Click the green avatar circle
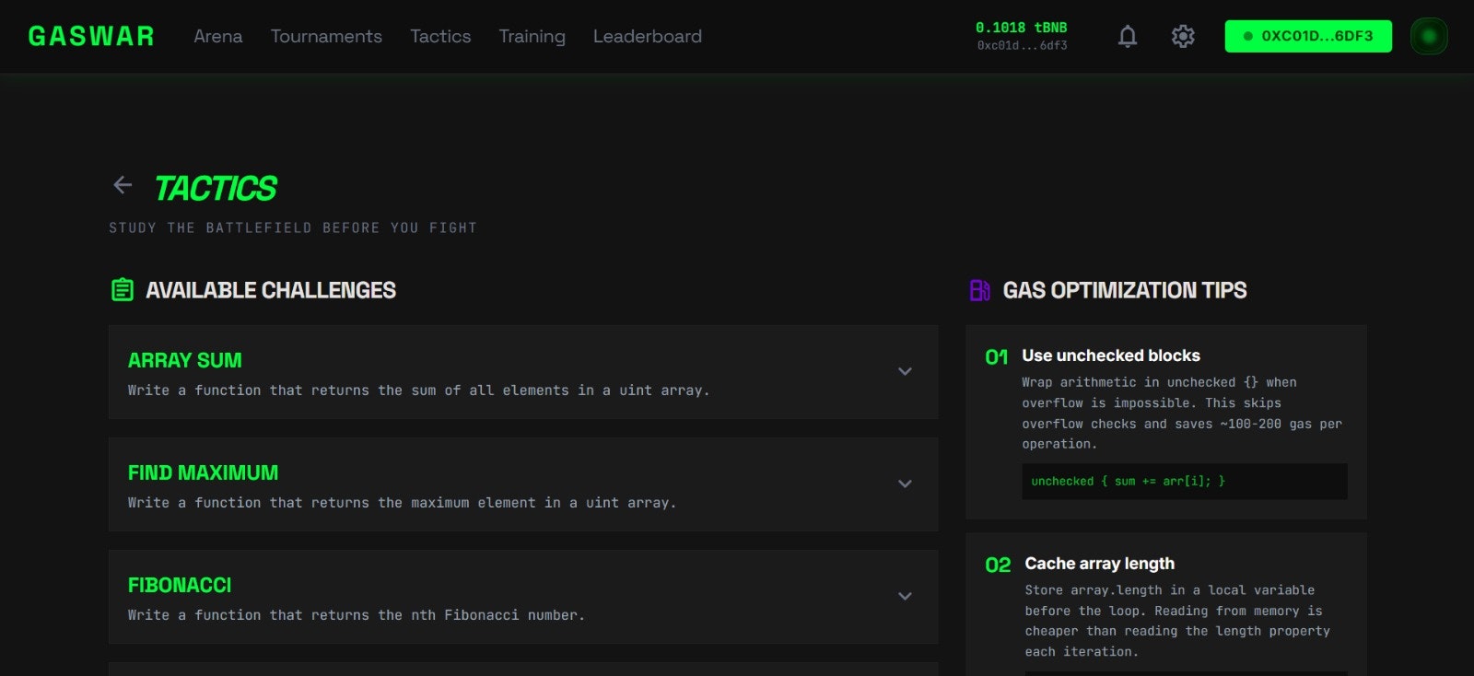The image size is (1474, 676). [x=1429, y=36]
